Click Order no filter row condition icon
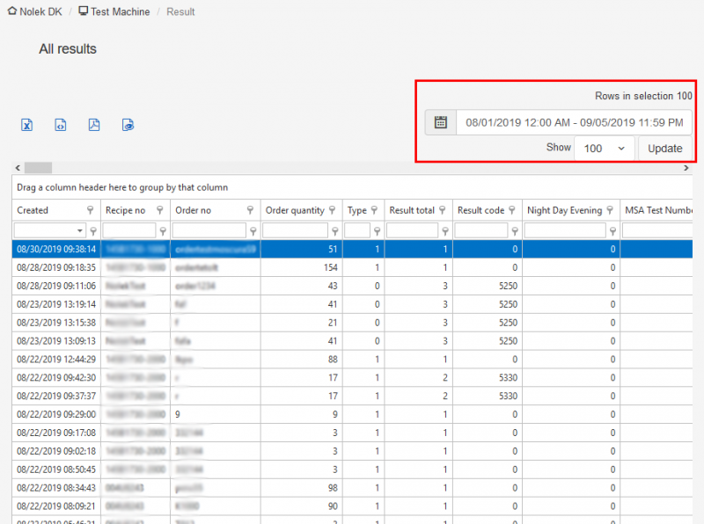Viewport: 704px width, 524px height. [253, 230]
